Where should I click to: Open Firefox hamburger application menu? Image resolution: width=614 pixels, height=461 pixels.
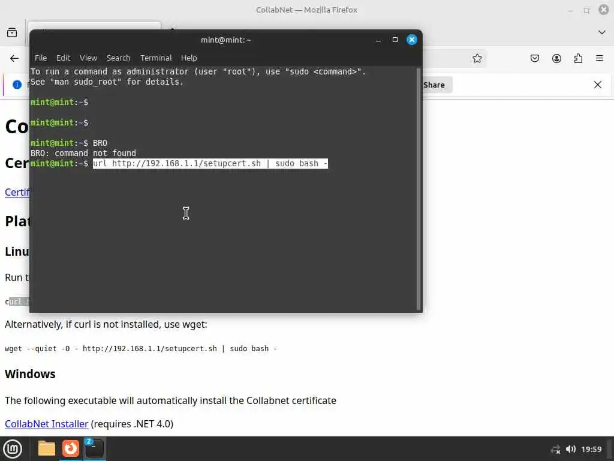600,58
